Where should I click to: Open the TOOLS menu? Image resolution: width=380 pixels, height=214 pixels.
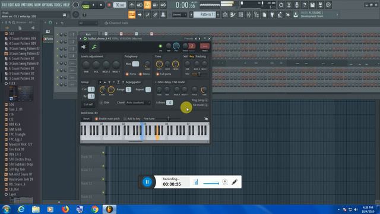pos(58,5)
